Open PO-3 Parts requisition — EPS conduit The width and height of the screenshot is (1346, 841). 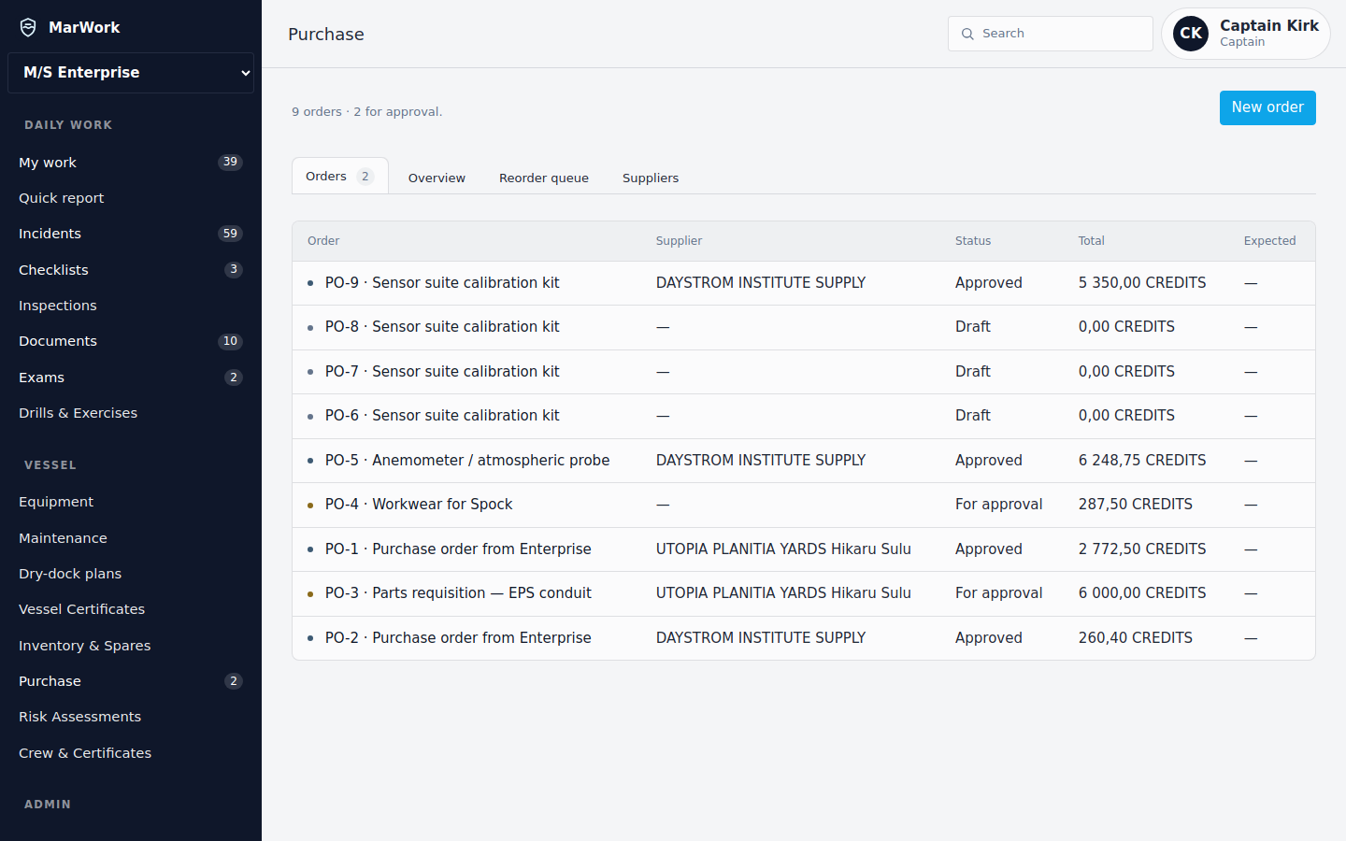click(804, 593)
